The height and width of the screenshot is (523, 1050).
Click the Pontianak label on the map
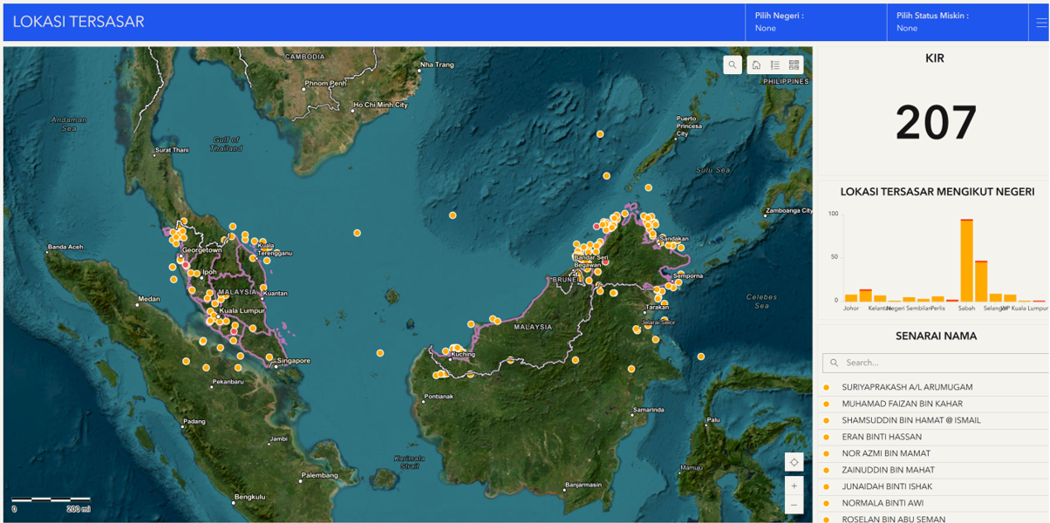(x=439, y=397)
